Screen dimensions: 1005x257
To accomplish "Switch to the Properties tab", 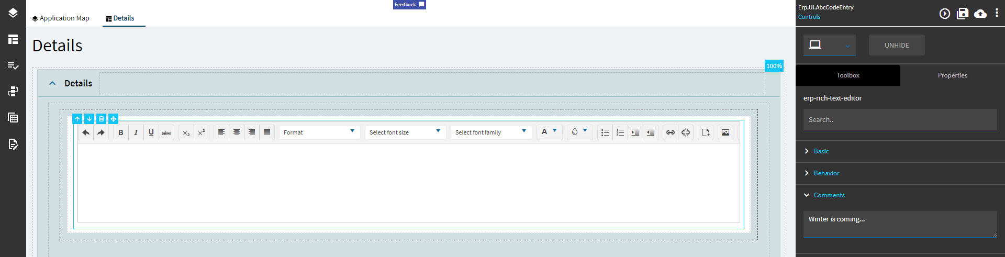I will point(953,75).
